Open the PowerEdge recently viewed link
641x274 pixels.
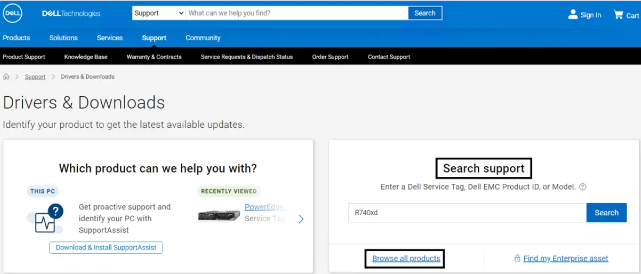266,207
